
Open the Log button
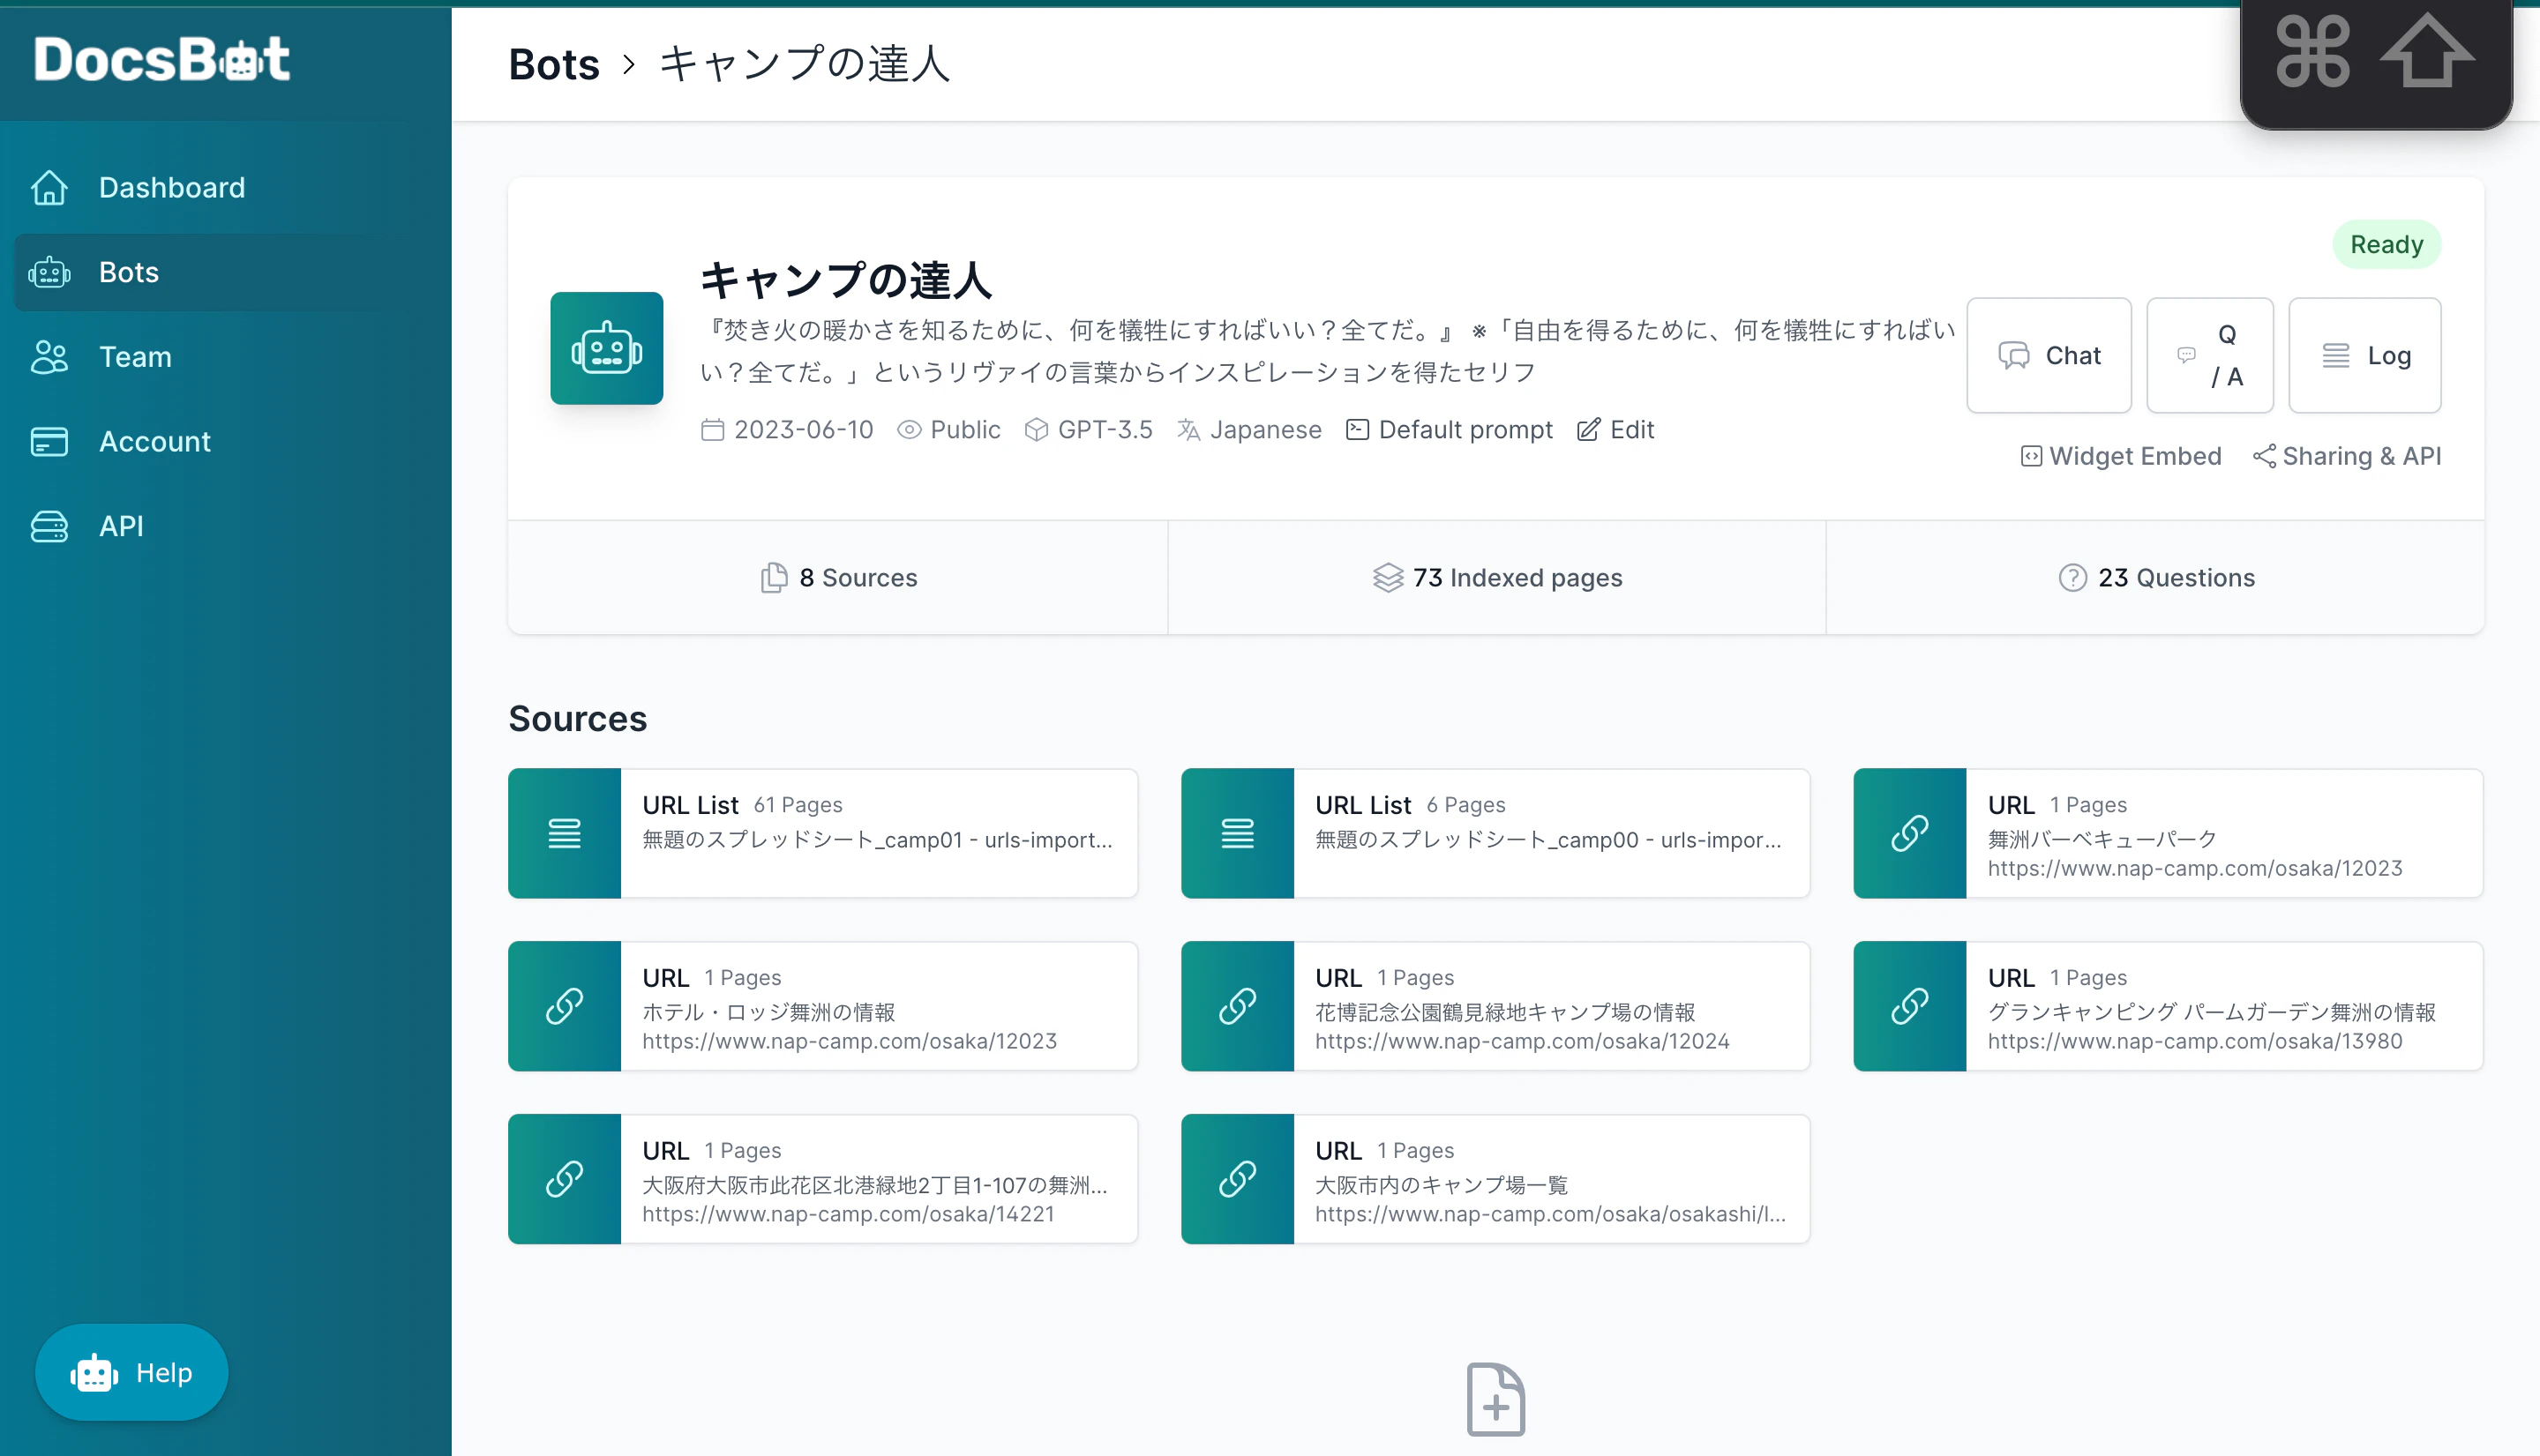2365,355
